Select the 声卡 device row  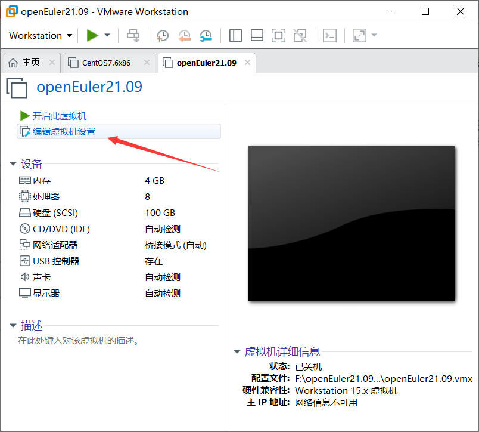click(x=119, y=277)
